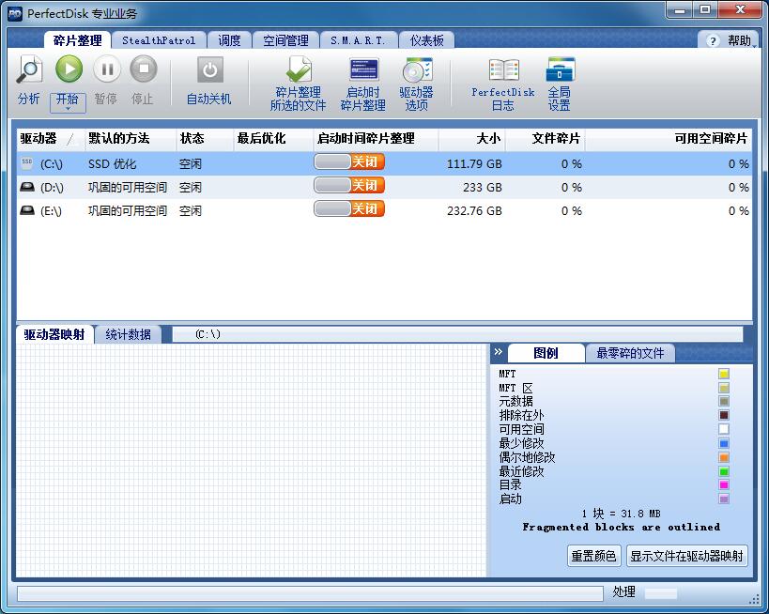
Task: Click the MFT yellow color swatch
Action: [x=724, y=373]
